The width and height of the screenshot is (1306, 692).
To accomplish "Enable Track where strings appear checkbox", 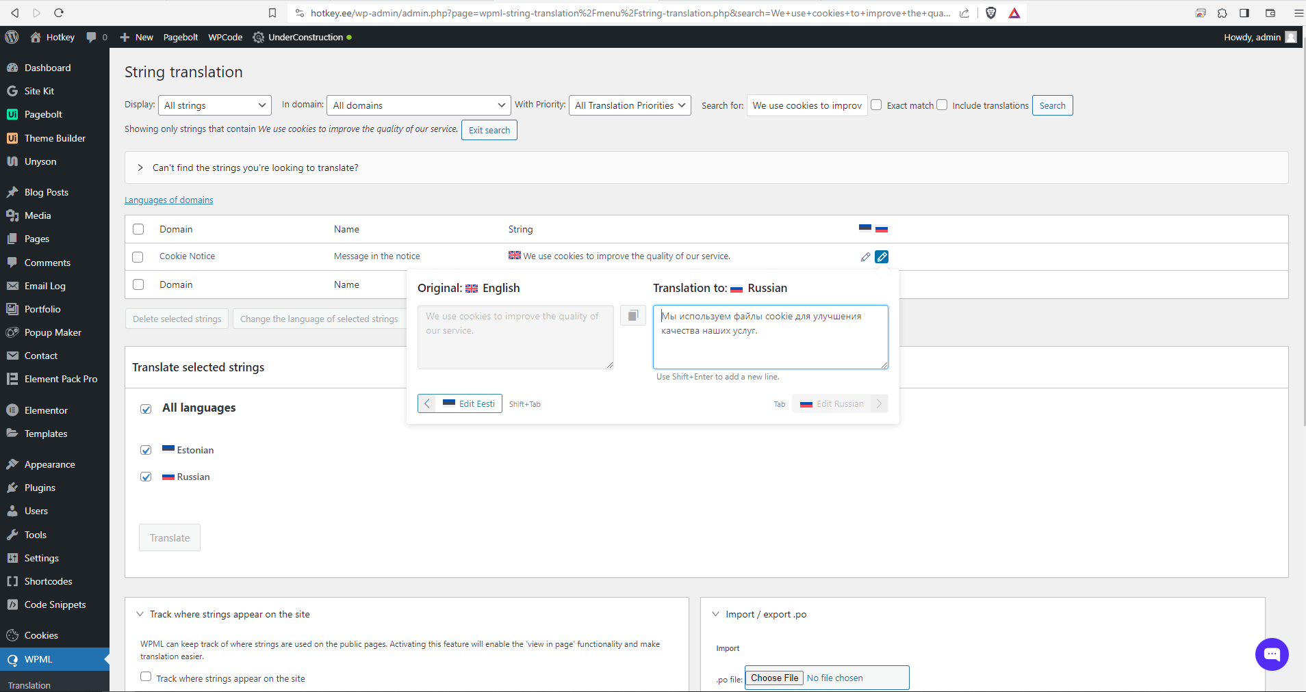I will 146,676.
